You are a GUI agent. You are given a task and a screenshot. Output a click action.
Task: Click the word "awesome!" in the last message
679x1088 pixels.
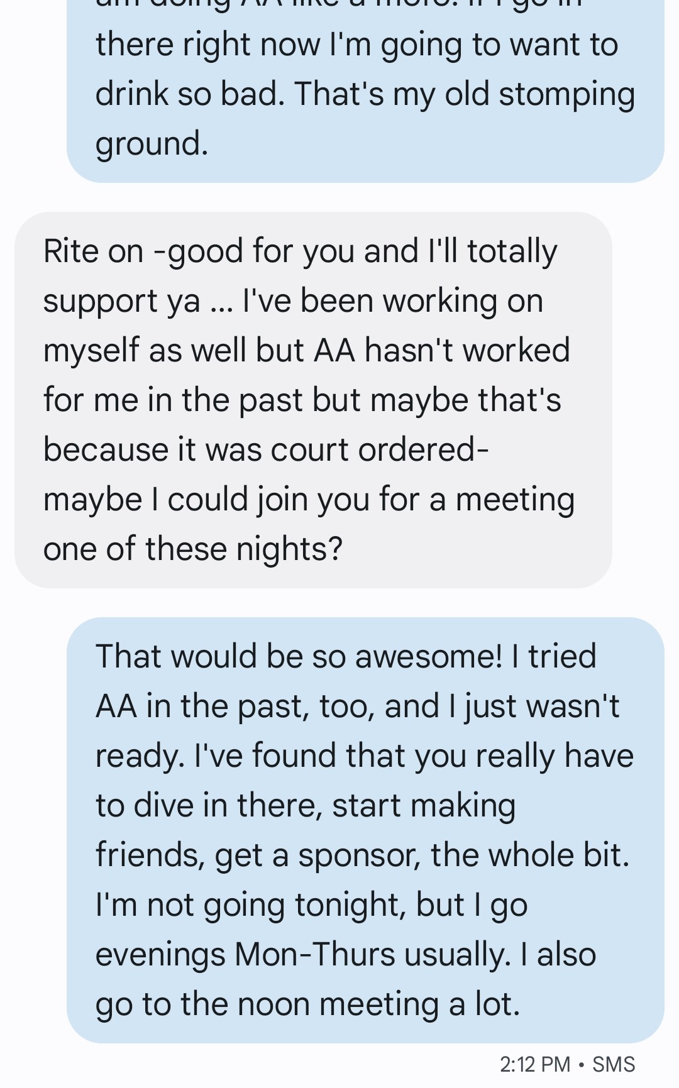coord(428,657)
